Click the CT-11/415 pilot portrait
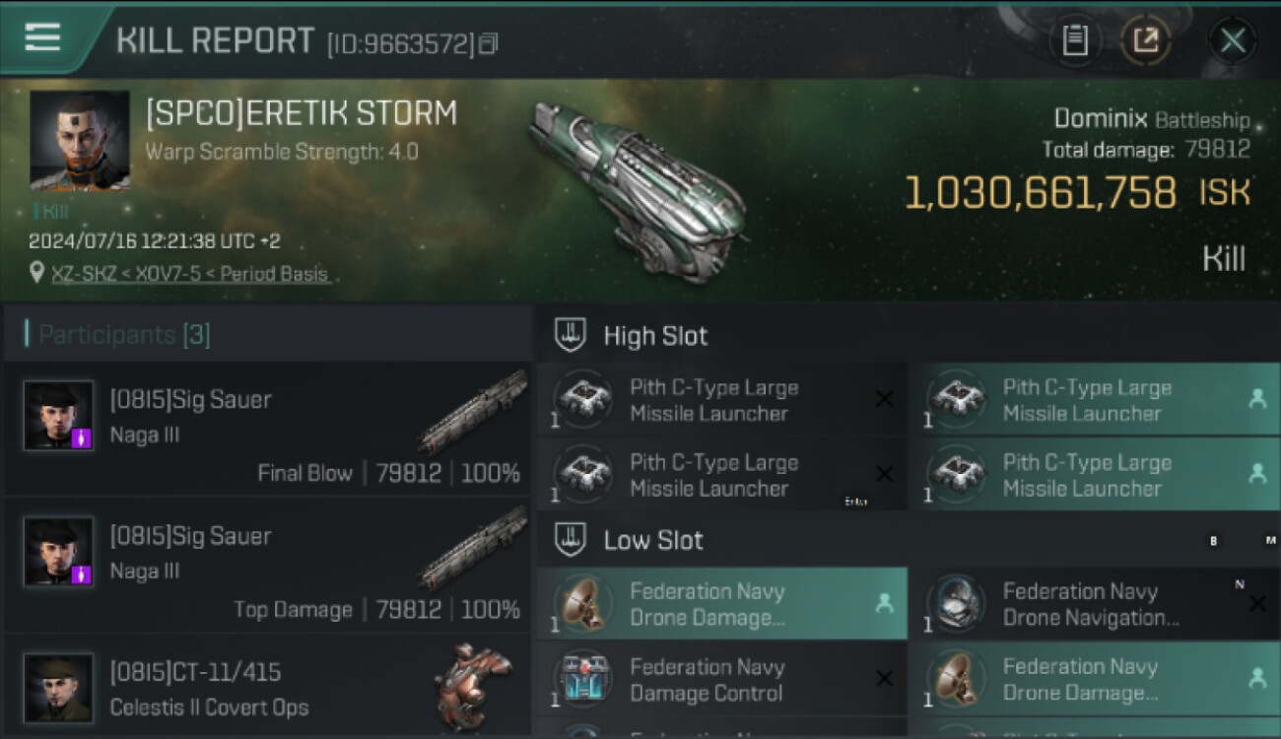Viewport: 1281px width, 739px height. [x=59, y=687]
